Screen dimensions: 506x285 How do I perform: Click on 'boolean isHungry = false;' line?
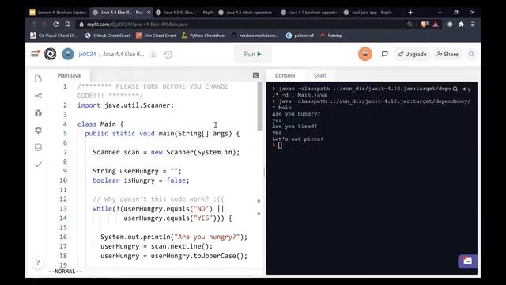click(x=141, y=180)
